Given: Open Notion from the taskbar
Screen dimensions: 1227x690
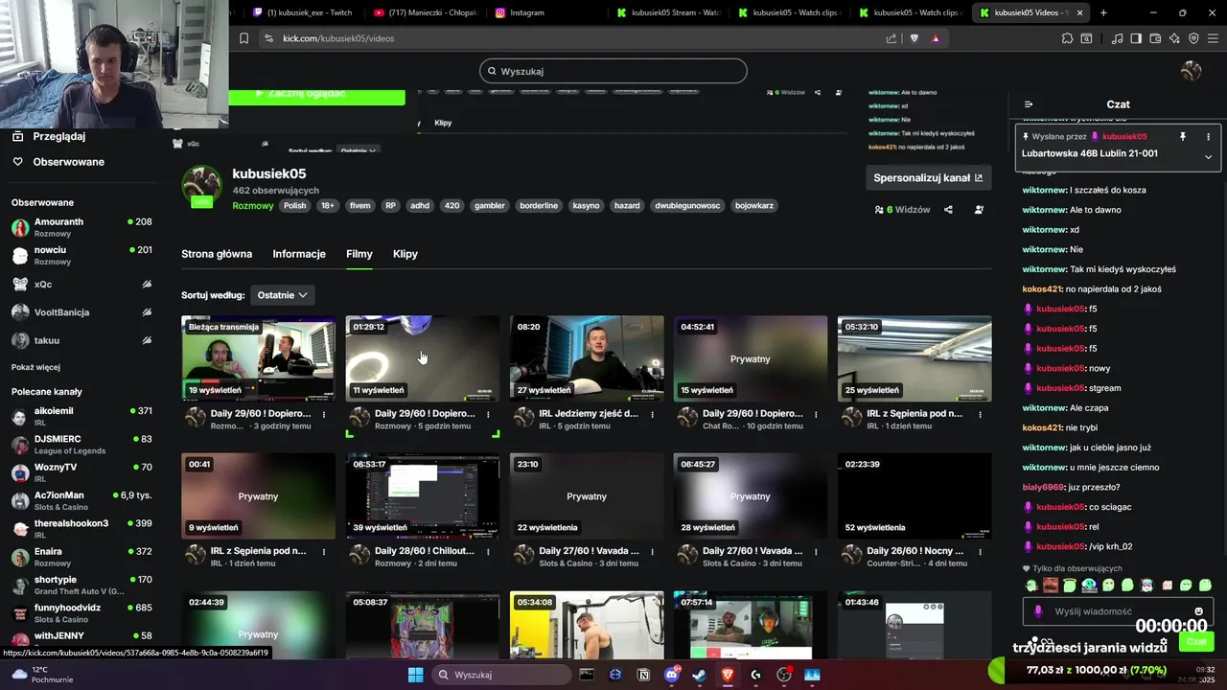Looking at the screenshot, I should (x=643, y=675).
